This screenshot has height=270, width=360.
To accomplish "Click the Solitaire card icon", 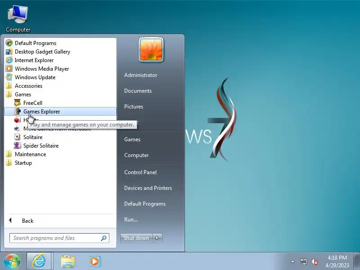I will pyautogui.click(x=18, y=137).
